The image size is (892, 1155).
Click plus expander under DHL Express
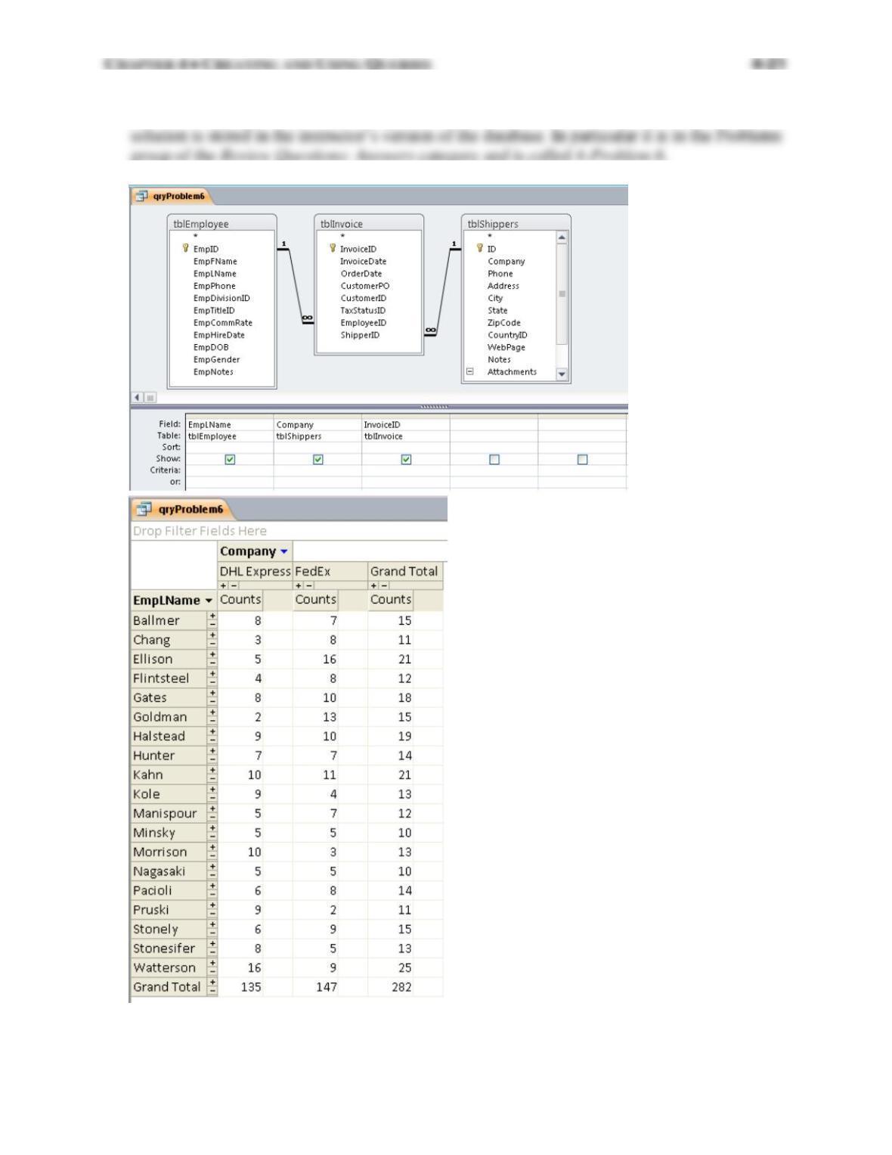224,585
